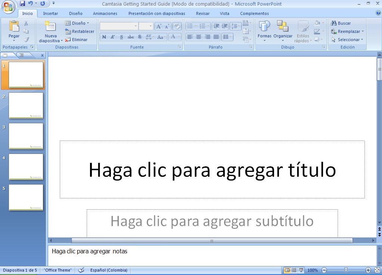Image resolution: width=382 pixels, height=275 pixels.
Task: Toggle the normal view button
Action: (x=287, y=270)
